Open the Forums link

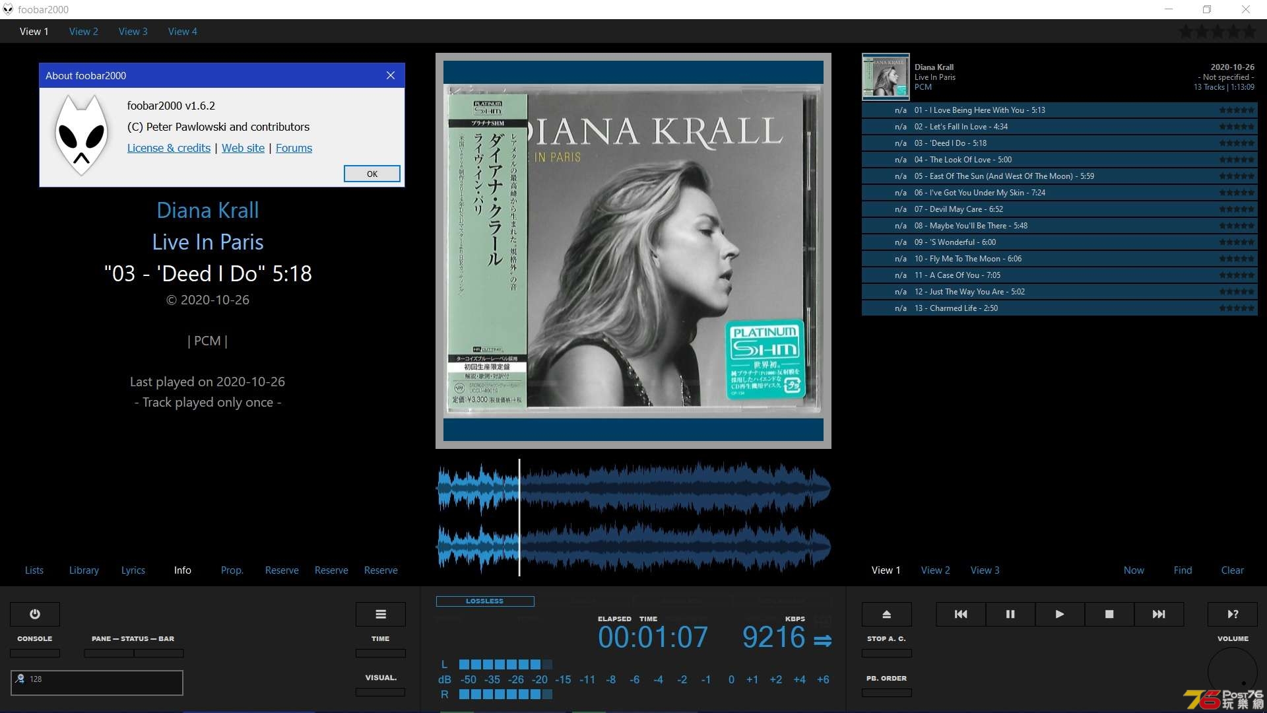(294, 148)
